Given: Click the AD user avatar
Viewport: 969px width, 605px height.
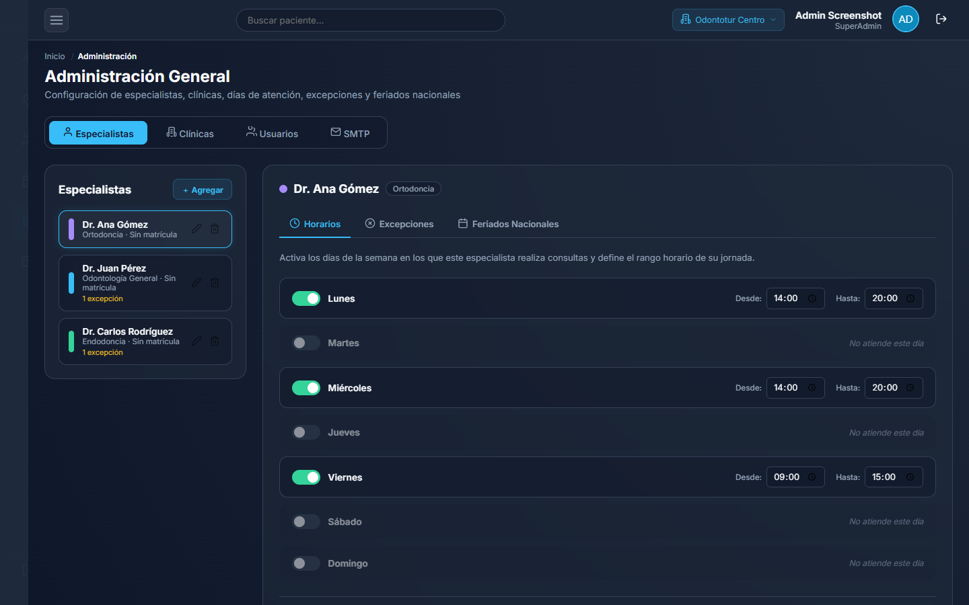Looking at the screenshot, I should point(906,19).
